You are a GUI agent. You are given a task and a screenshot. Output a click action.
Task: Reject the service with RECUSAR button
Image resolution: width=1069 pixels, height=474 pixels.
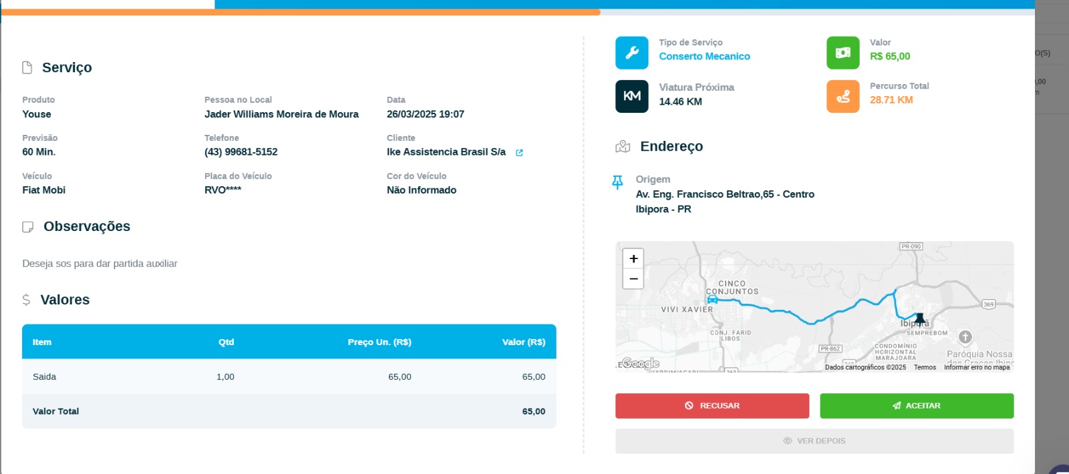tap(712, 406)
